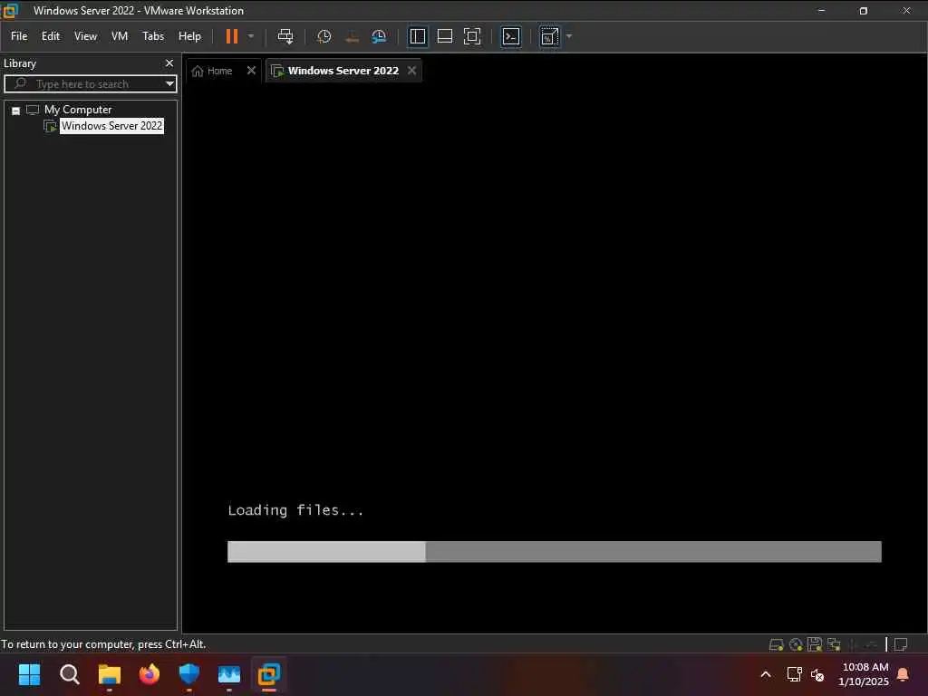Open Windows taskbar search
928x696 pixels.
(69, 673)
